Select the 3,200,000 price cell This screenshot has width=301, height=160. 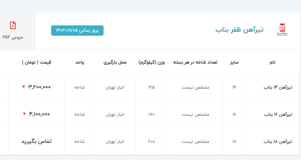coord(39,87)
